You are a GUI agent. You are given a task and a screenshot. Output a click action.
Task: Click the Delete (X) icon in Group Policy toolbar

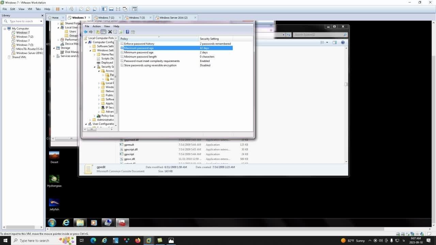coord(110,32)
